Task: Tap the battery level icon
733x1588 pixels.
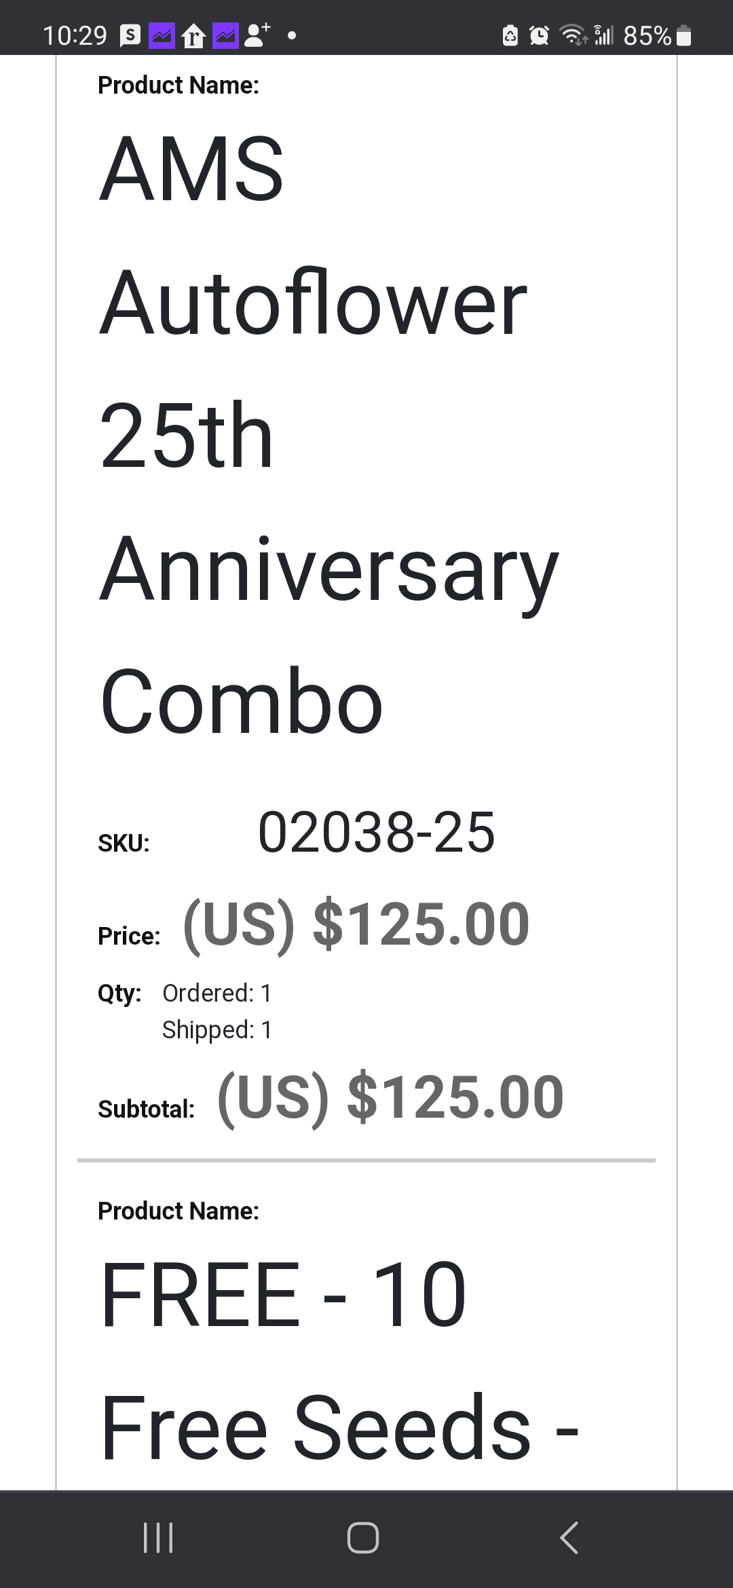Action: point(684,35)
